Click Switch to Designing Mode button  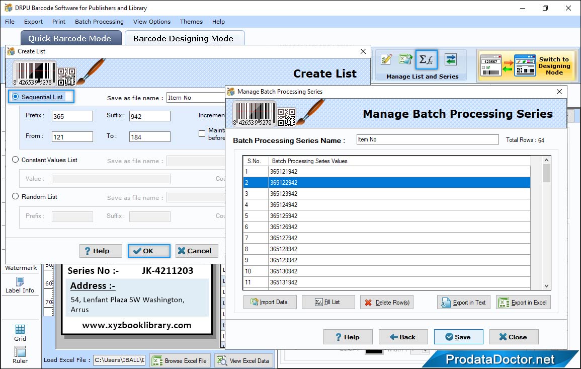(x=527, y=66)
